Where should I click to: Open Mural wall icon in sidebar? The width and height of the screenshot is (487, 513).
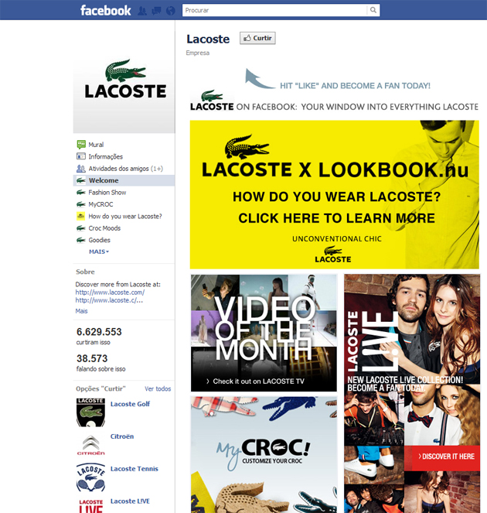(x=81, y=144)
